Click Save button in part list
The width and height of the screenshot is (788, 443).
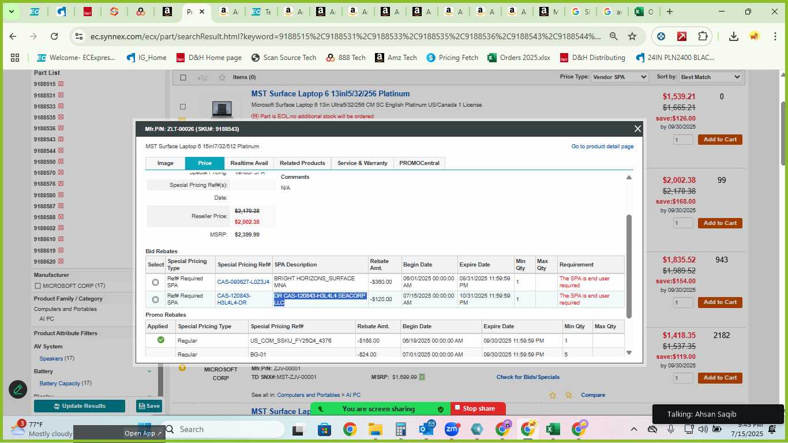[x=149, y=406]
